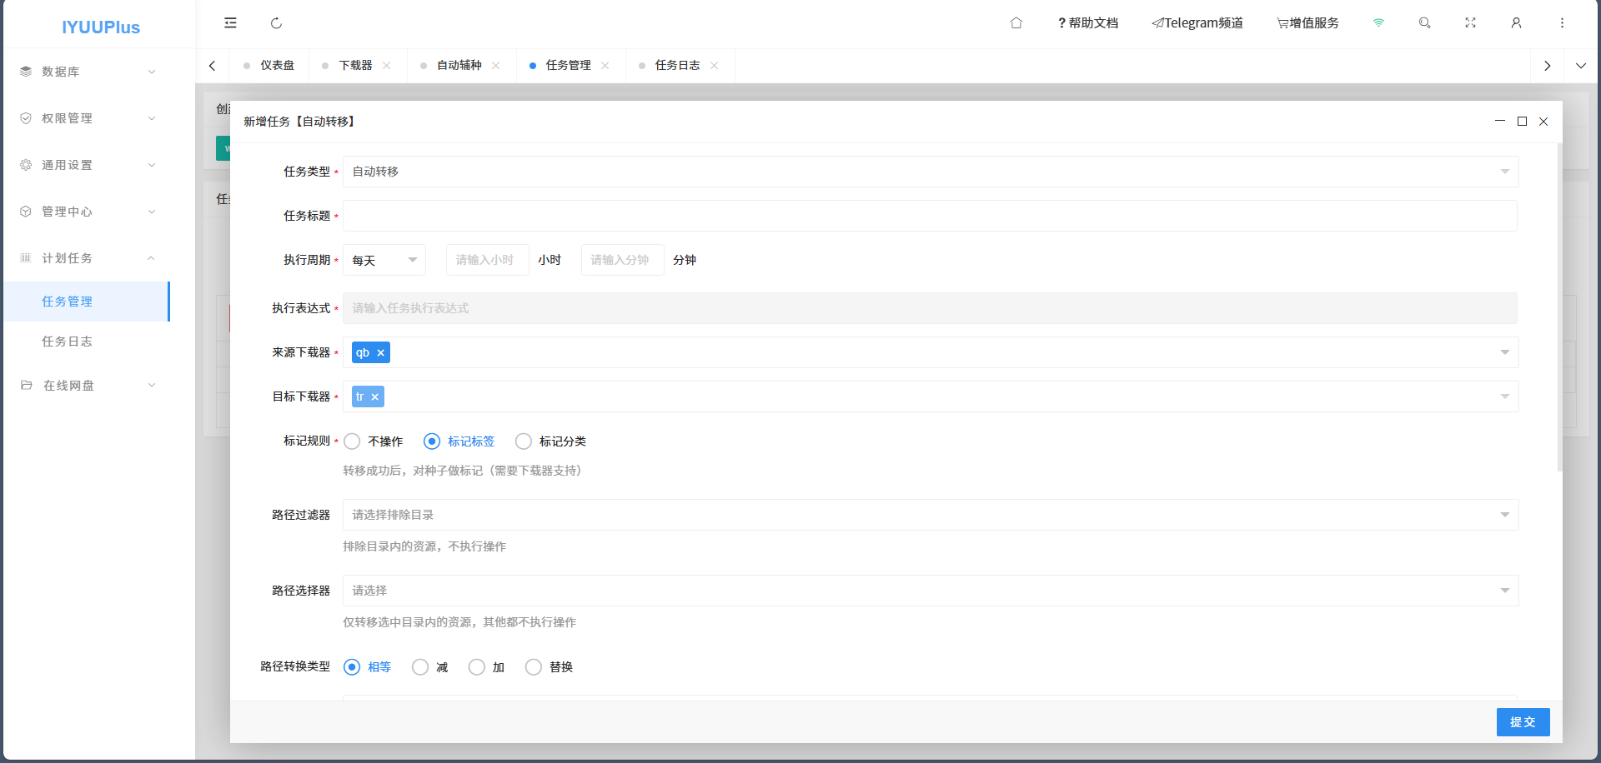The width and height of the screenshot is (1601, 763).
Task: Go to home via house icon
Action: tap(1016, 23)
